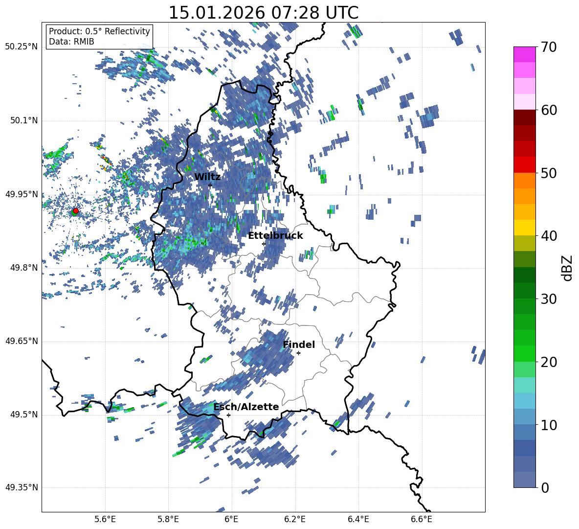Click the 49.35°N latitude label
The width and height of the screenshot is (579, 529).
tap(22, 487)
